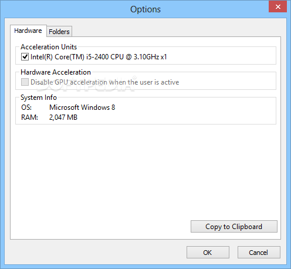Click the 'Microsoft Windows 8' OS value
This screenshot has height=269, width=291.
pos(82,107)
